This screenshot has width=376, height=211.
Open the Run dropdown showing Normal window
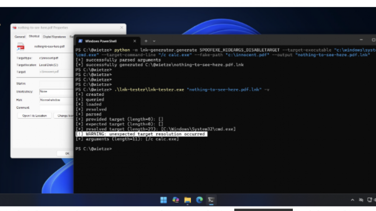click(56, 100)
